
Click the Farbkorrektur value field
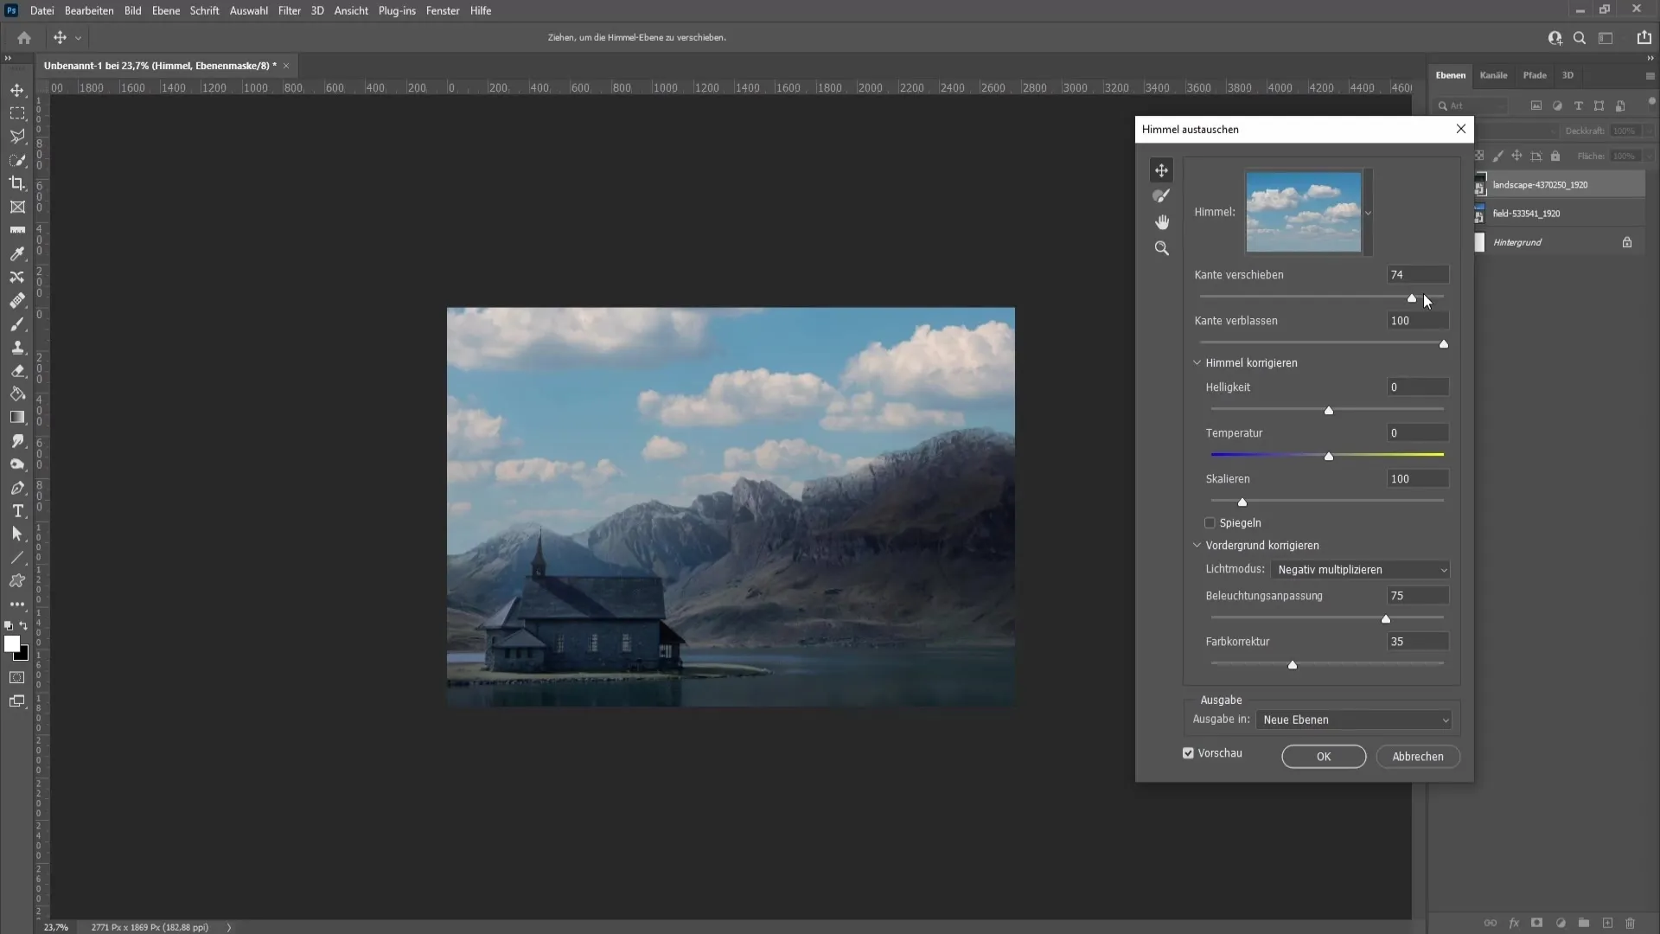click(x=1418, y=642)
